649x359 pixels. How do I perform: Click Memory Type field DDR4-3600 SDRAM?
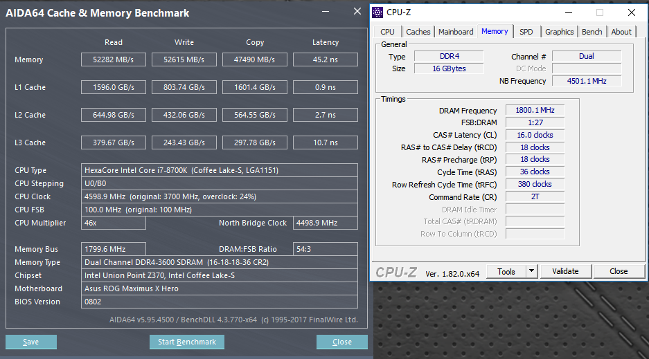tap(220, 262)
